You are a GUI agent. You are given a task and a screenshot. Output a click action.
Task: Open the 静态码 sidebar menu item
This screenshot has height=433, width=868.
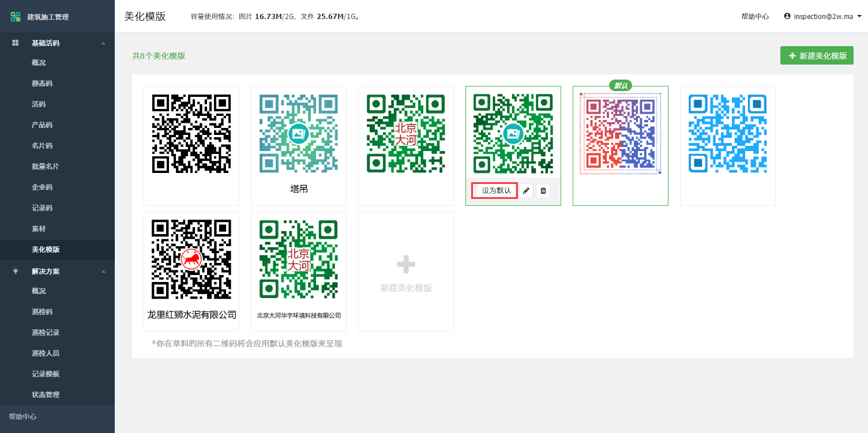pos(42,84)
